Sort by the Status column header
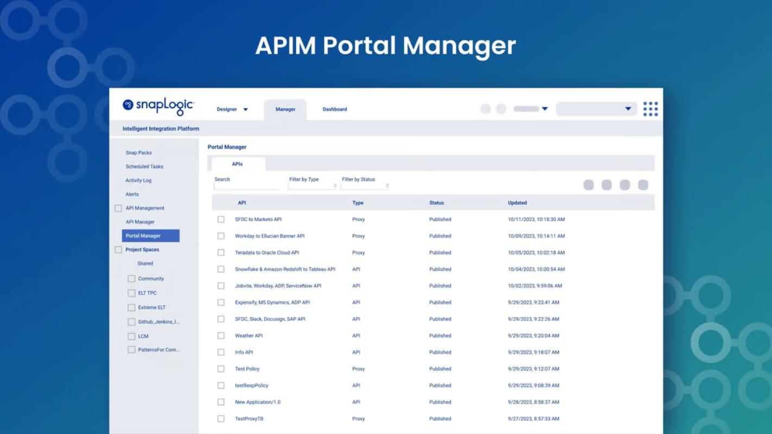Image resolution: width=772 pixels, height=434 pixels. 436,203
